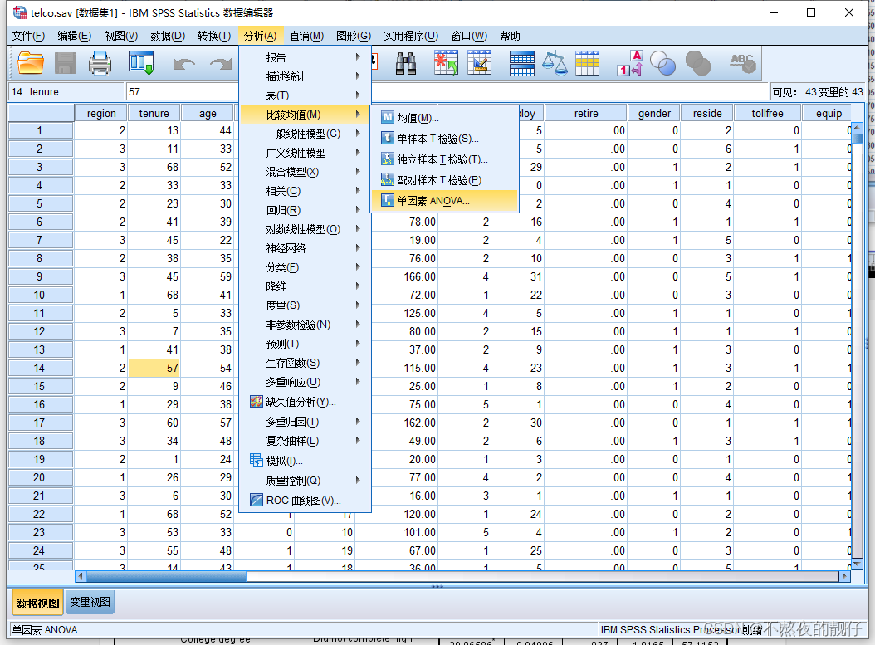This screenshot has height=645, width=875.
Task: Select Paired-Samples T Test entry
Action: [x=445, y=180]
